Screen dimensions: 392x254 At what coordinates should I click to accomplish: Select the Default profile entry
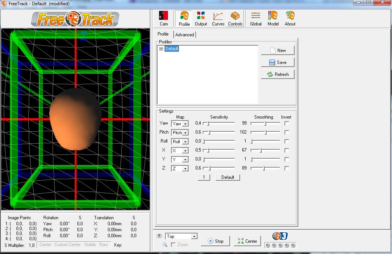172,49
